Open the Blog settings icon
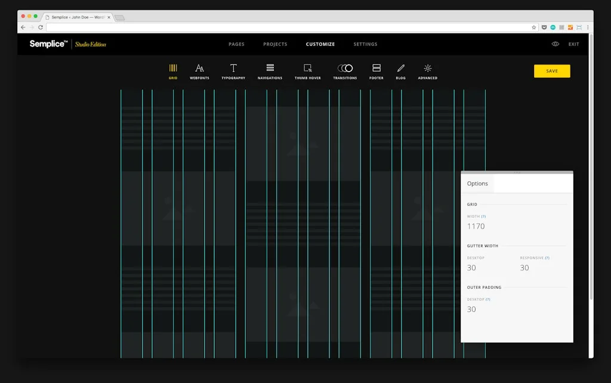Screen dimensions: 611x383 pyautogui.click(x=400, y=67)
